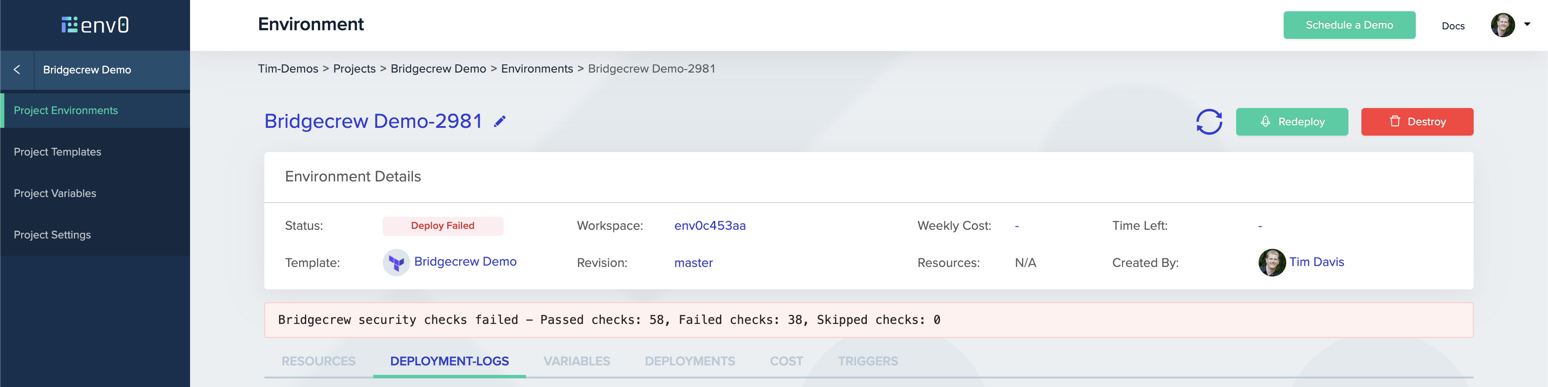Click the Bridgecrew Demo-2981 environment title
This screenshot has height=387, width=1548.
(x=373, y=121)
